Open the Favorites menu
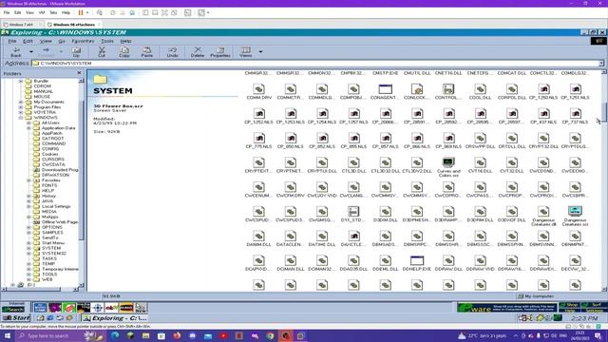The image size is (608, 342). (x=83, y=41)
